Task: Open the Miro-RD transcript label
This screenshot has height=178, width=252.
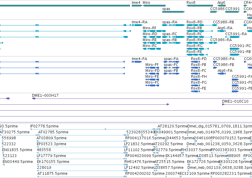Action: (x=150, y=34)
